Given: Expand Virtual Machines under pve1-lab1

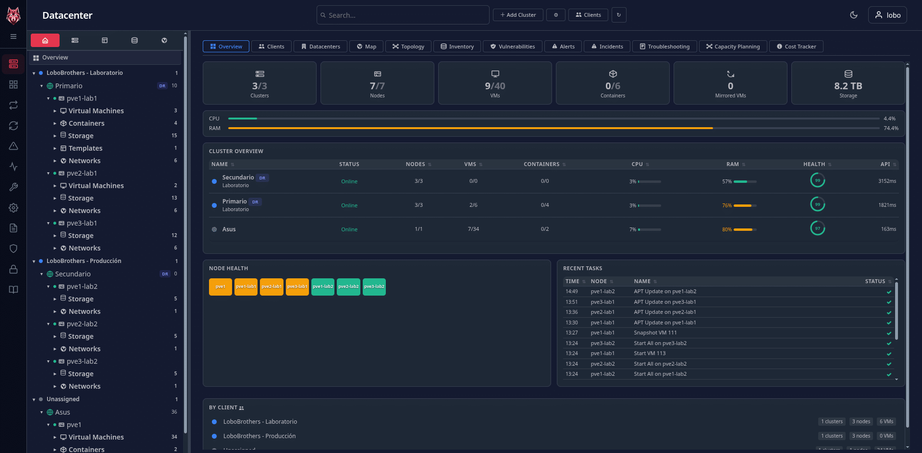Looking at the screenshot, I should 55,111.
